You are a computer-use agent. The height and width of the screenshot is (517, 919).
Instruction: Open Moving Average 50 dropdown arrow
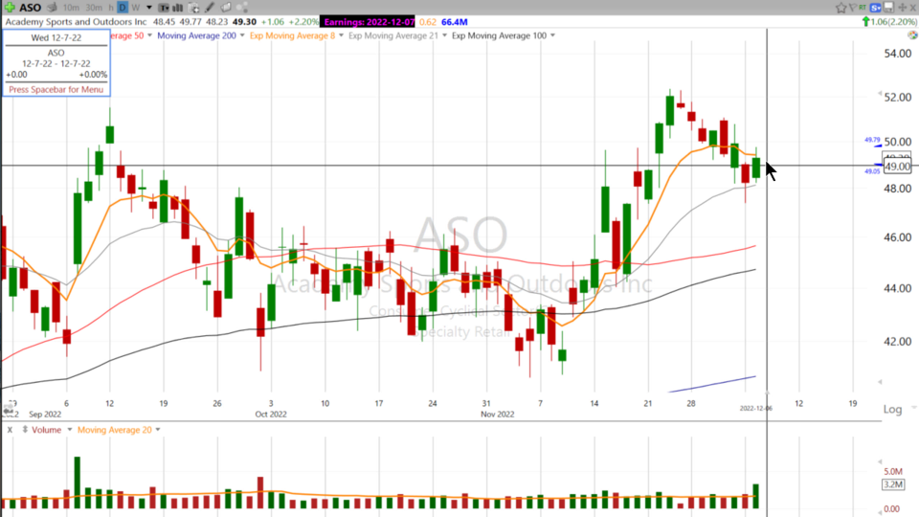point(149,35)
